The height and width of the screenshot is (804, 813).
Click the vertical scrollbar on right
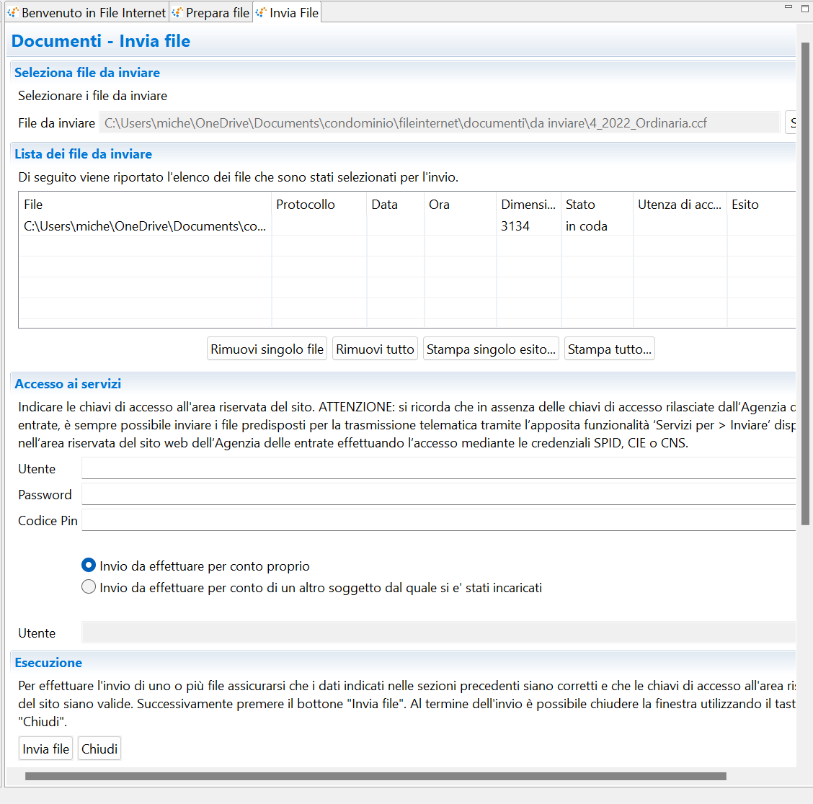pos(805,284)
